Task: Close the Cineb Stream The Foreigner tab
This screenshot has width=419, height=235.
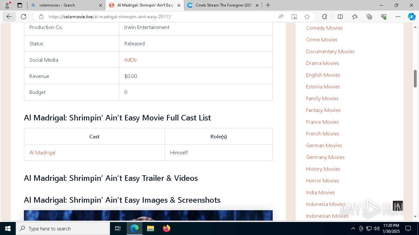Action: click(x=257, y=5)
